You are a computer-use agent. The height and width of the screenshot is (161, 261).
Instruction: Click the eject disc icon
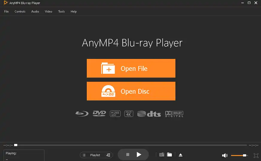[x=180, y=155]
